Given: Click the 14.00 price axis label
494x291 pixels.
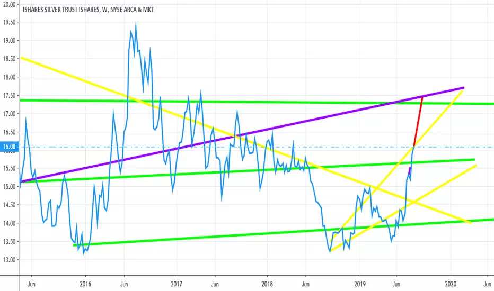Looking at the screenshot, I should point(9,223).
